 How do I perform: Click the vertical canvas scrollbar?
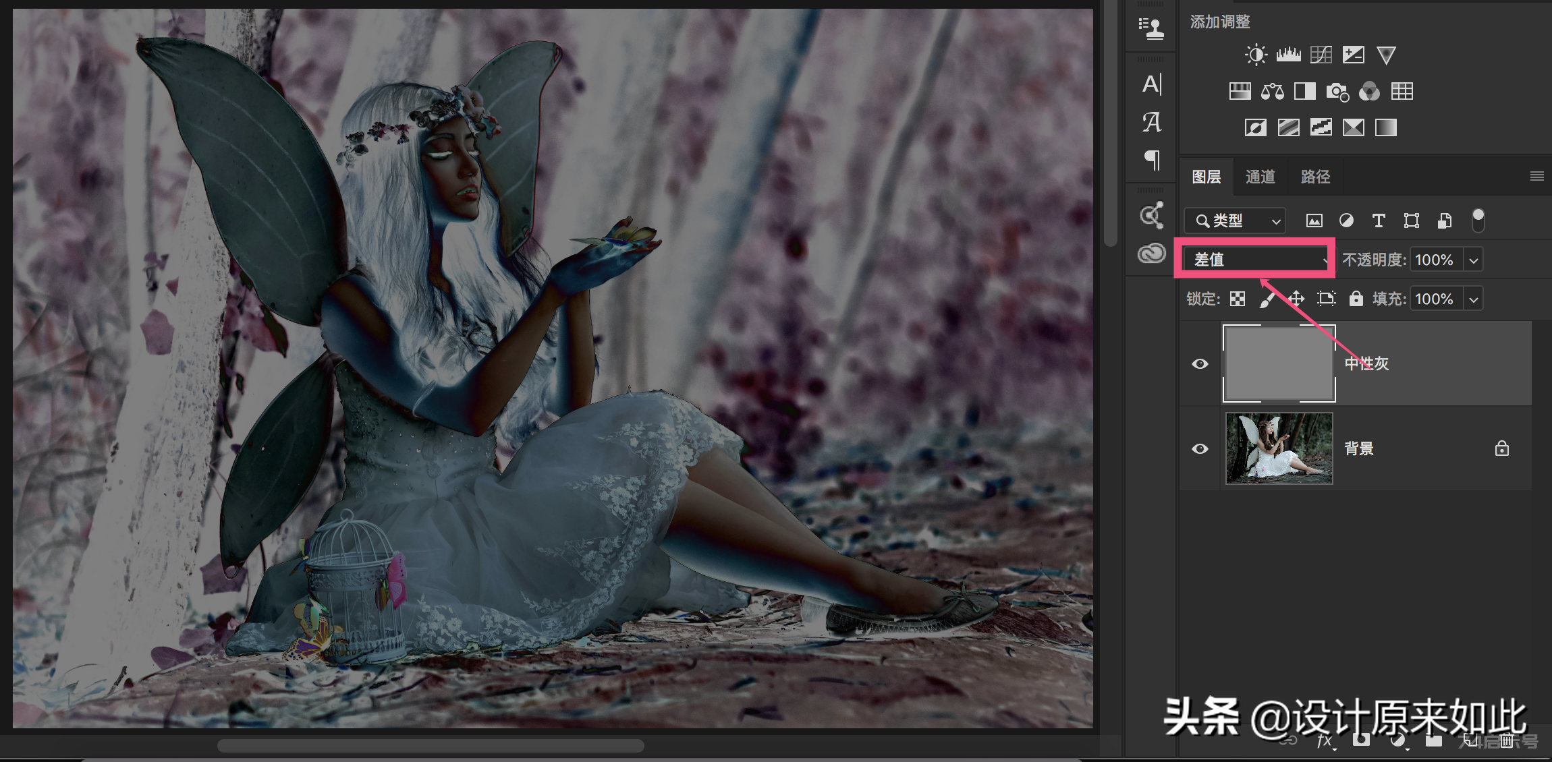click(x=1110, y=125)
